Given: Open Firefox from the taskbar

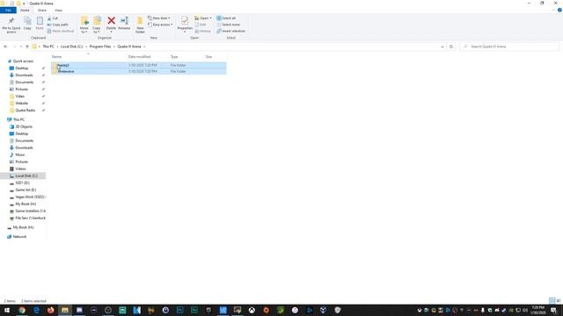Looking at the screenshot, I should tap(51, 310).
